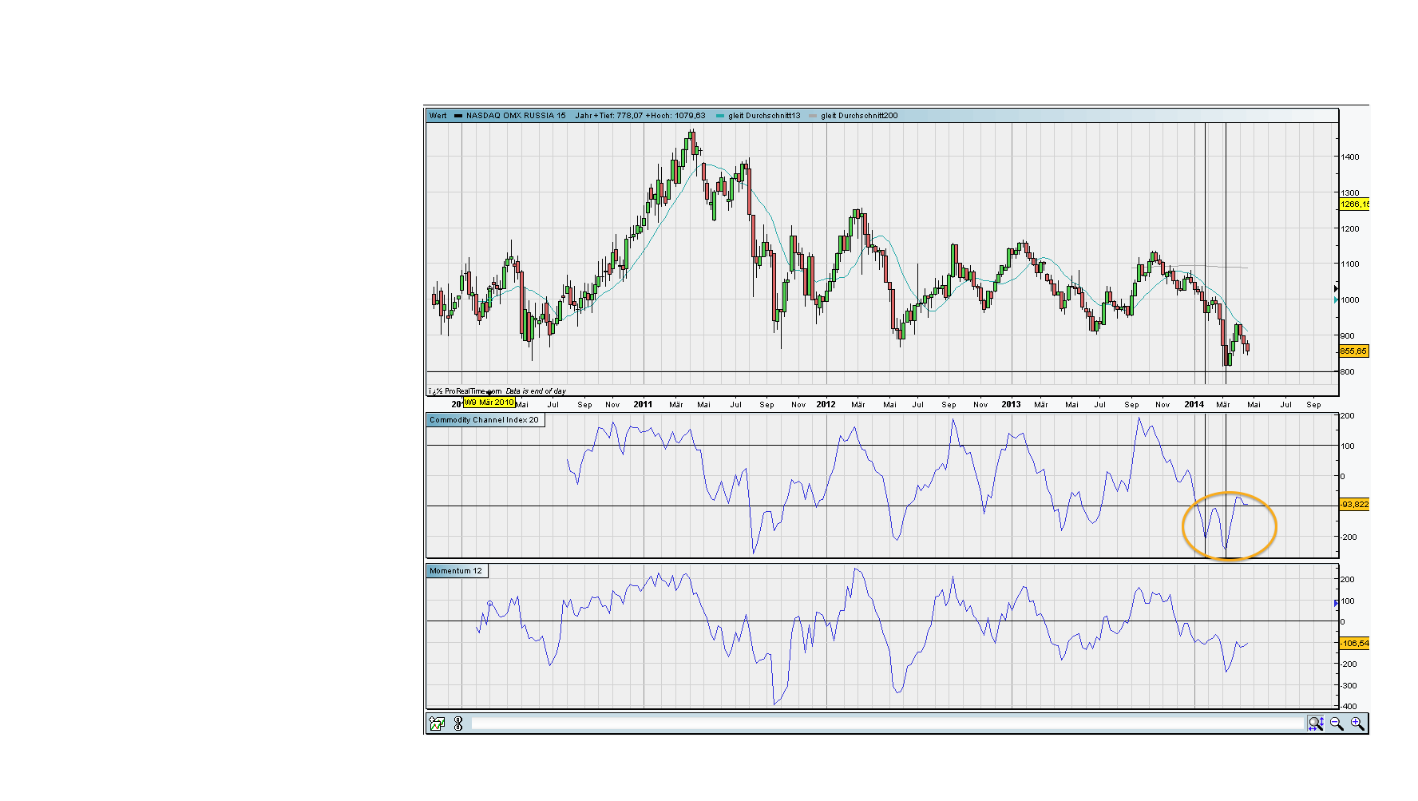The image size is (1418, 801).
Task: Click the NASDAQ OMX RUSSIA 15 title
Action: 516,116
